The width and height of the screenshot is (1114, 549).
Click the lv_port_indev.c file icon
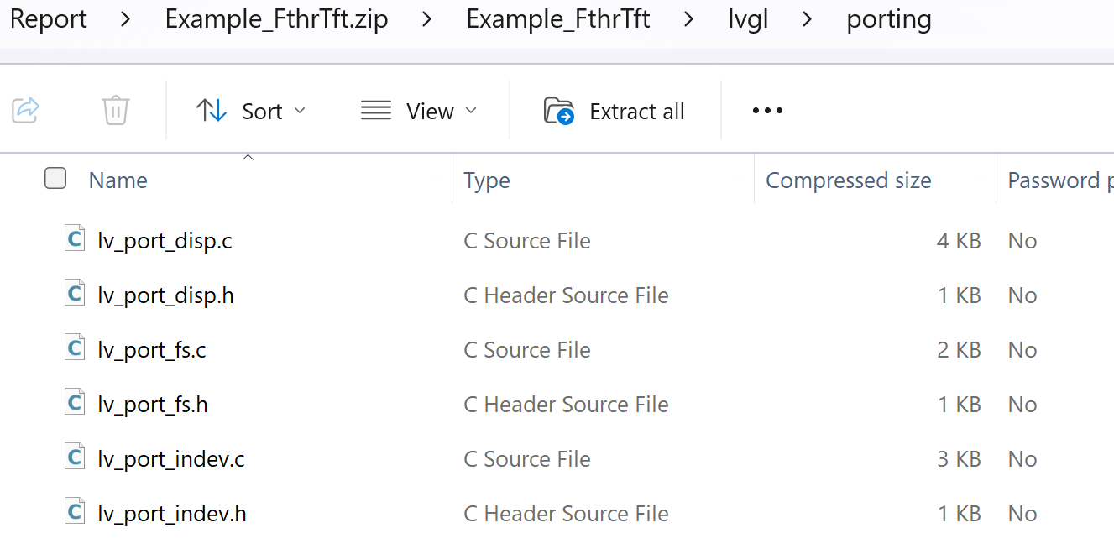75,457
